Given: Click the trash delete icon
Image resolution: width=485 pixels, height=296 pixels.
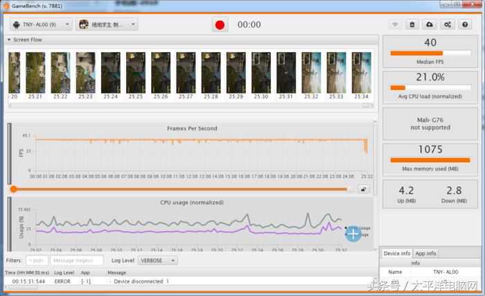Looking at the screenshot, I should (412, 24).
